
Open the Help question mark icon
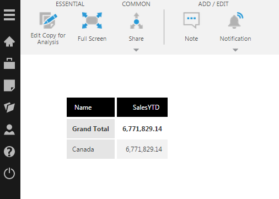[x=9, y=152]
